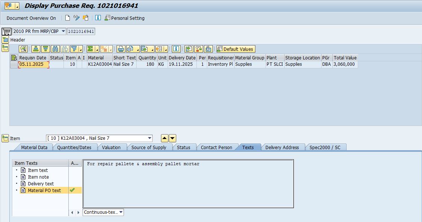The width and height of the screenshot is (422, 222).
Task: Click the shopping cart document icon
Action: tap(6, 31)
